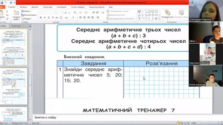Open the Главная ribbon tab
The width and height of the screenshot is (223, 125).
point(11,7)
